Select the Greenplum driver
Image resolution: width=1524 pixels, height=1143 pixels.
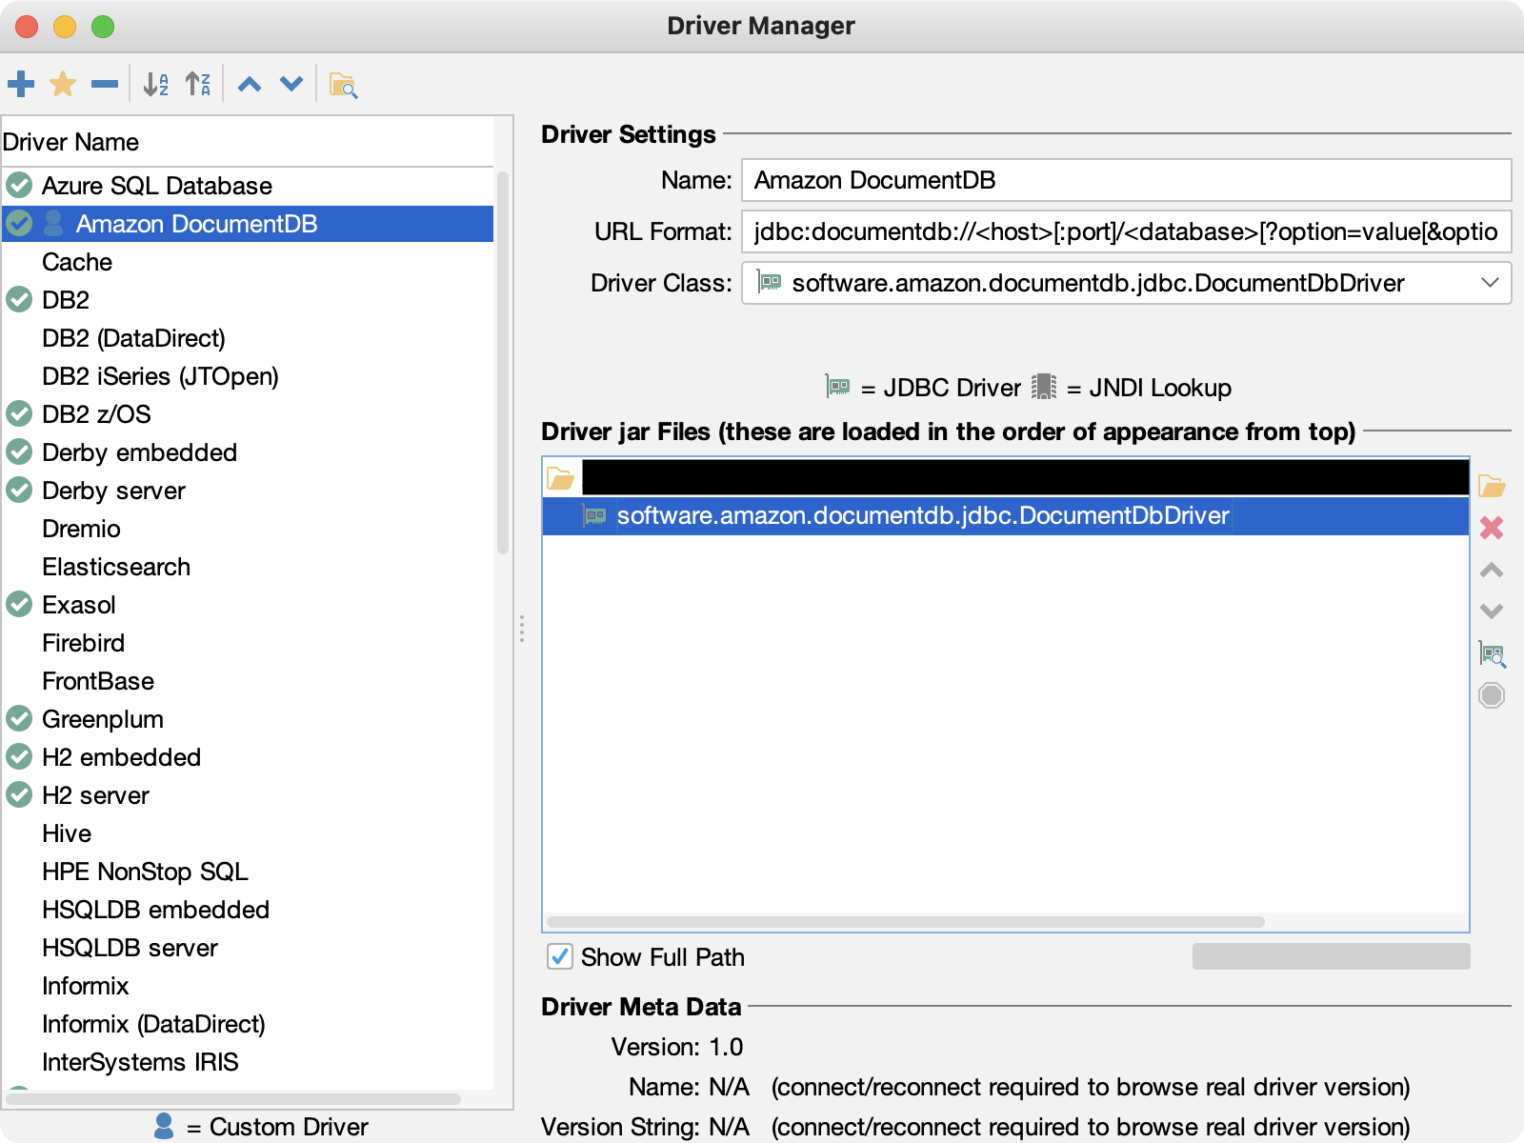coord(248,719)
